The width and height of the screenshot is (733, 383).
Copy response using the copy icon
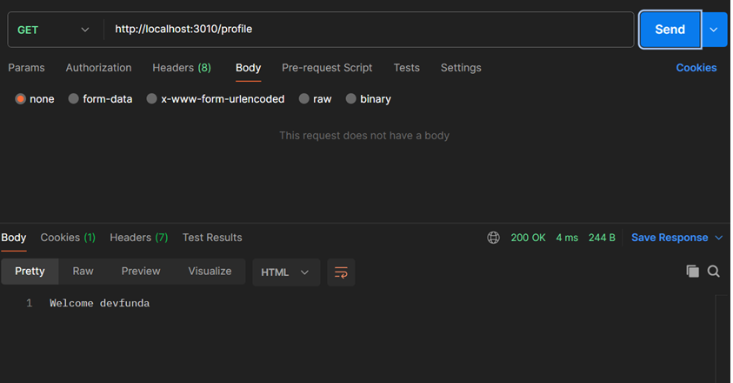pyautogui.click(x=692, y=272)
